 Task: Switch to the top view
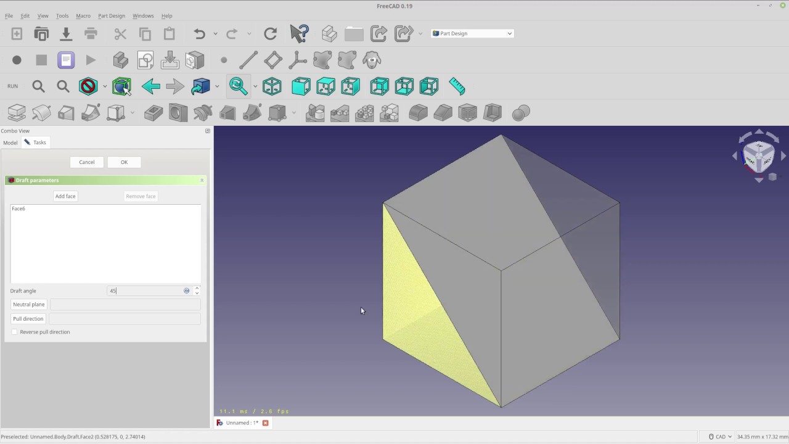point(325,86)
